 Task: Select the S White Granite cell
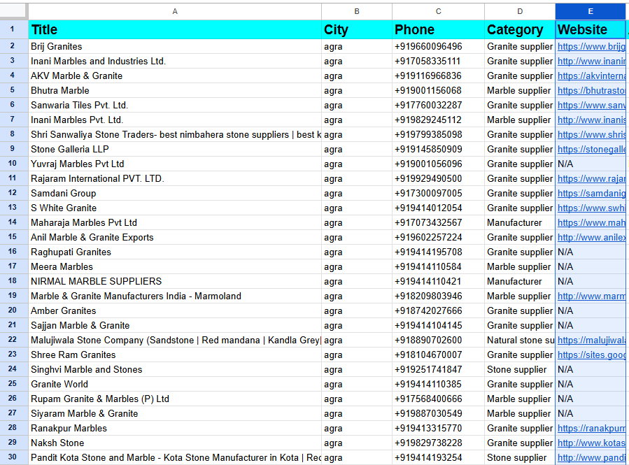[175, 208]
